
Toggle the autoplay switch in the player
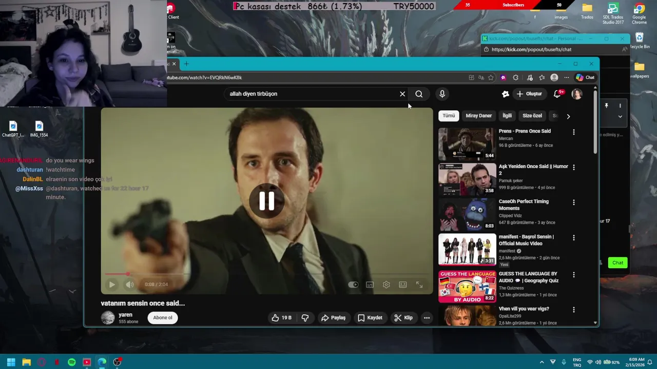pyautogui.click(x=353, y=284)
